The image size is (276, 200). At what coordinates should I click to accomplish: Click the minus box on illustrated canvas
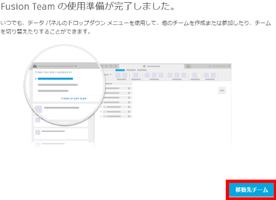coord(222,90)
